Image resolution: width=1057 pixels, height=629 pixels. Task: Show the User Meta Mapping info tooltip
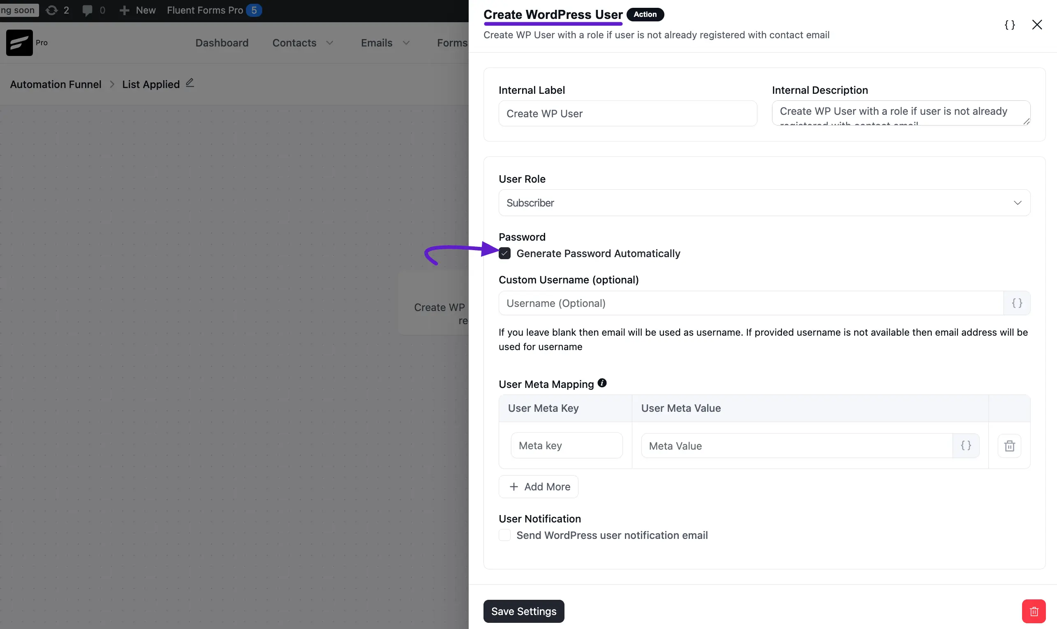point(602,383)
